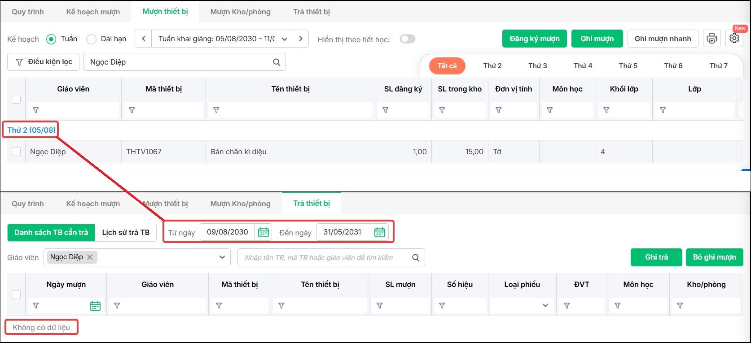Click filter icon under Giáo viên in top table
Image resolution: width=751 pixels, height=343 pixels.
coord(36,110)
